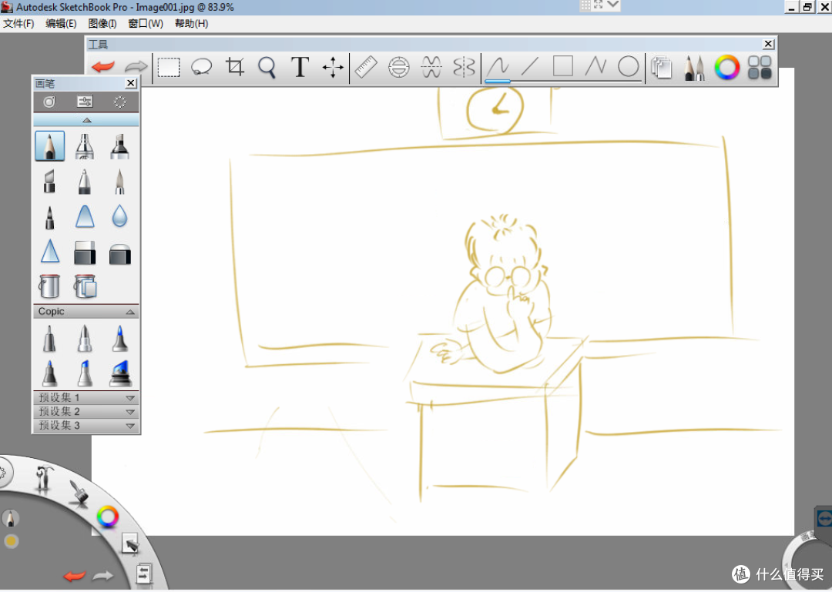Select the rectangular marquee selection tool
This screenshot has height=592, width=832.
point(169,68)
